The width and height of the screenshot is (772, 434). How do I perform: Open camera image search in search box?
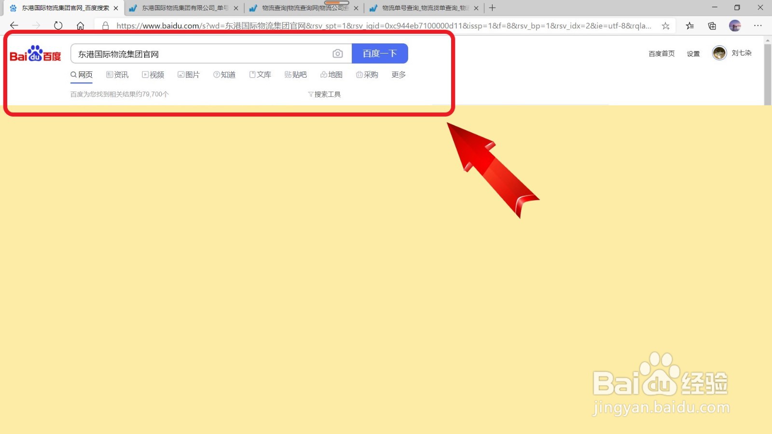[x=338, y=54]
